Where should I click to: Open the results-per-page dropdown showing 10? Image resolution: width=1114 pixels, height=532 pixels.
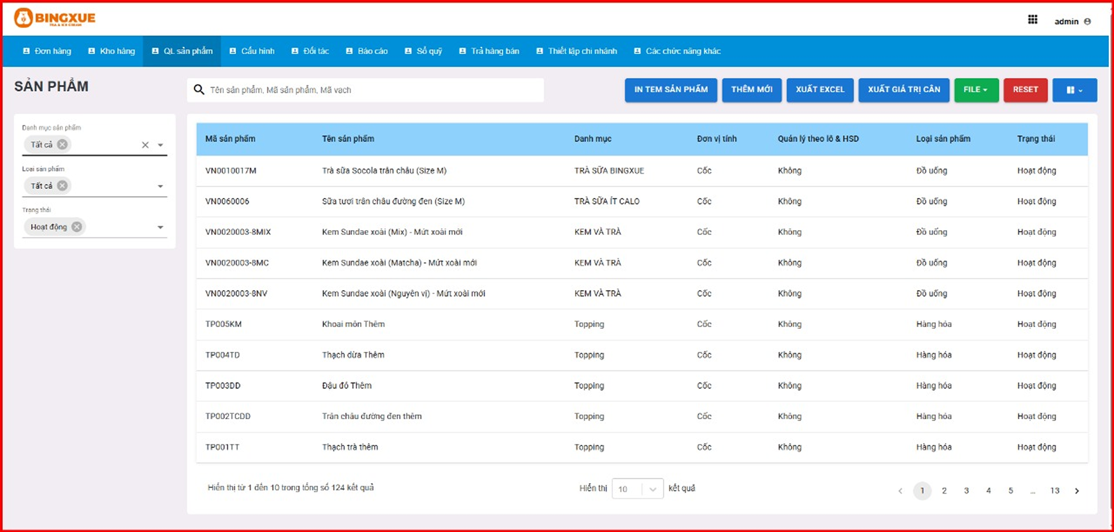click(637, 489)
